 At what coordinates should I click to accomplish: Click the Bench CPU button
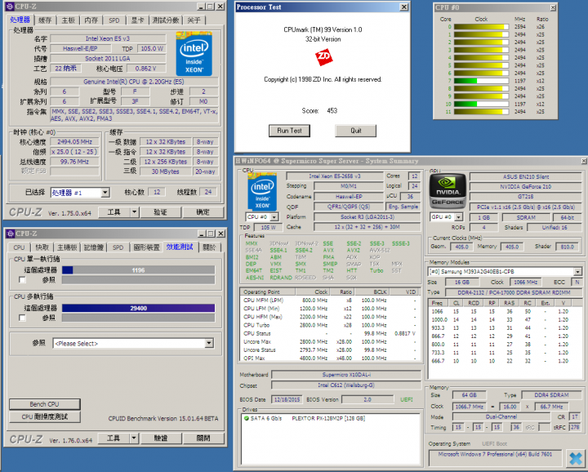point(45,404)
